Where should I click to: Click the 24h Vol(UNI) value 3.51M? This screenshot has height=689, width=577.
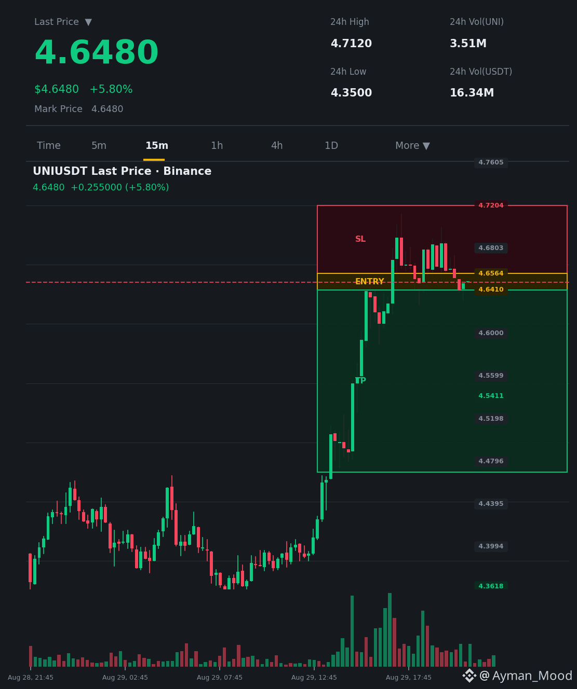(x=468, y=44)
